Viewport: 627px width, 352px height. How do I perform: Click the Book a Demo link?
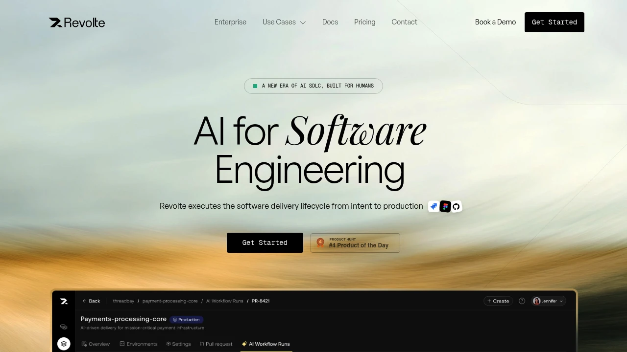coord(495,22)
